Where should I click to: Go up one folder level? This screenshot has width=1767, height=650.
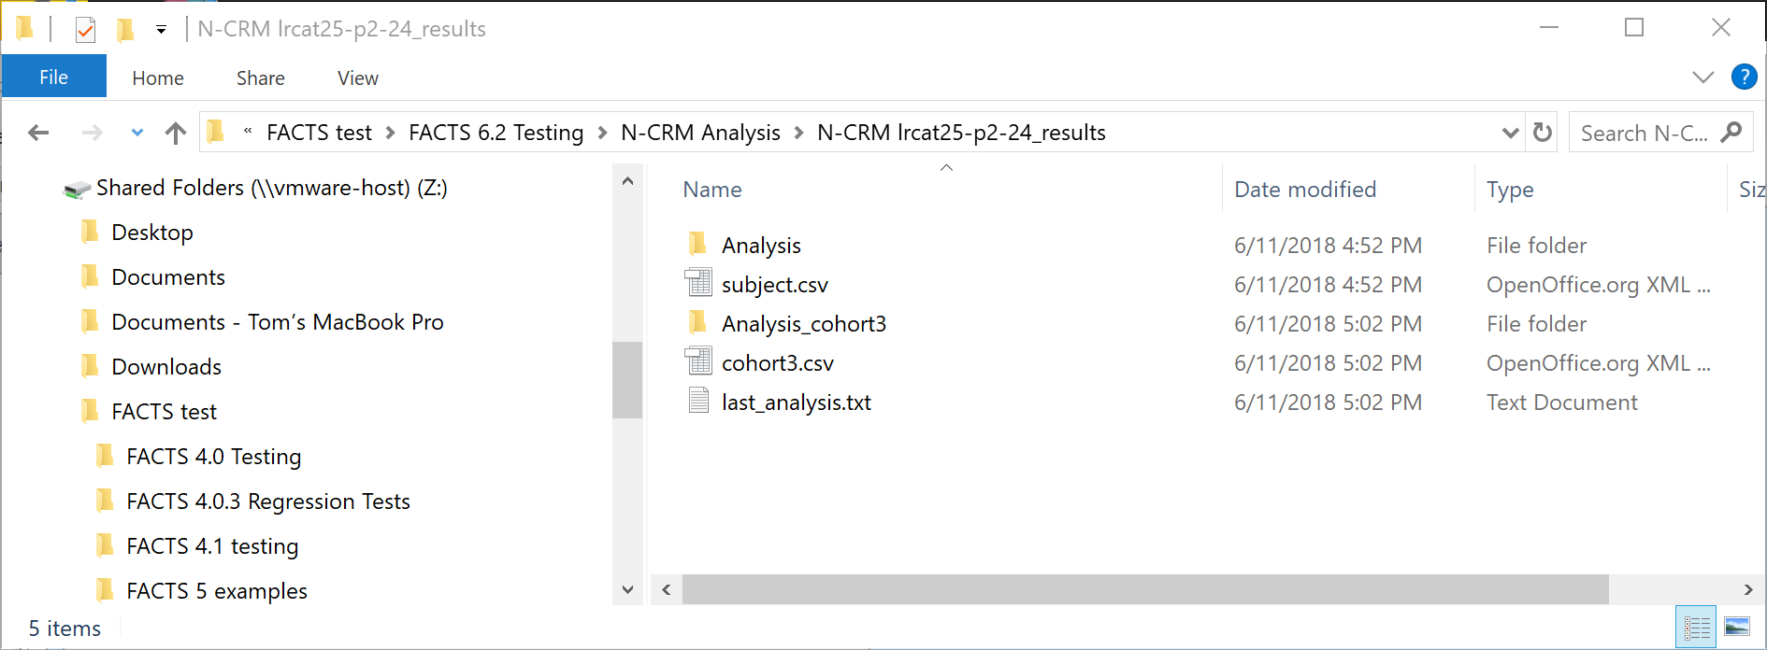[x=176, y=133]
